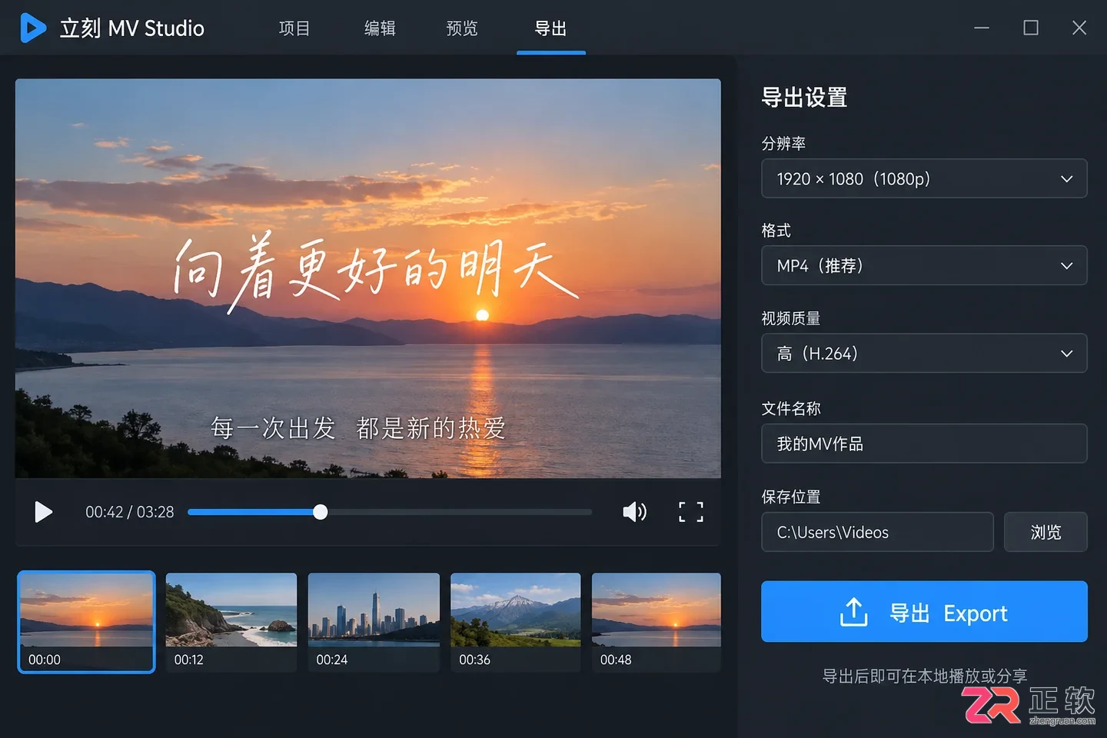Maximize the MV Studio window

click(1031, 28)
